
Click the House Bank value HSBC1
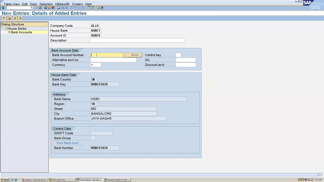click(x=96, y=31)
